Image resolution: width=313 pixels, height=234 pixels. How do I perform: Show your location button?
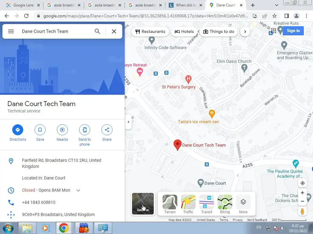pyautogui.click(x=302, y=183)
